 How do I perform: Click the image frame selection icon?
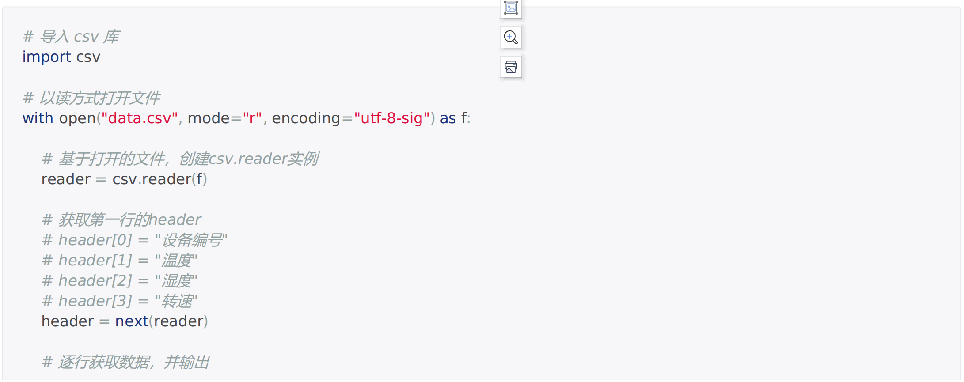click(511, 8)
